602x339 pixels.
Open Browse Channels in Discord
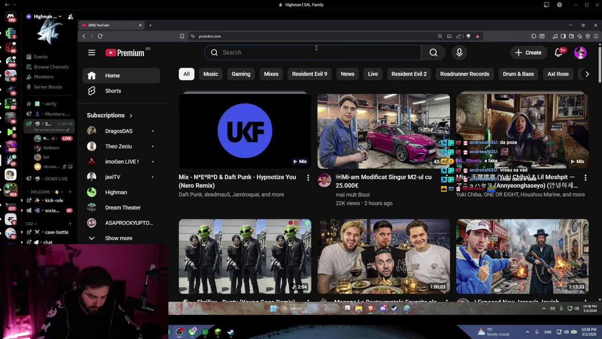tap(48, 67)
